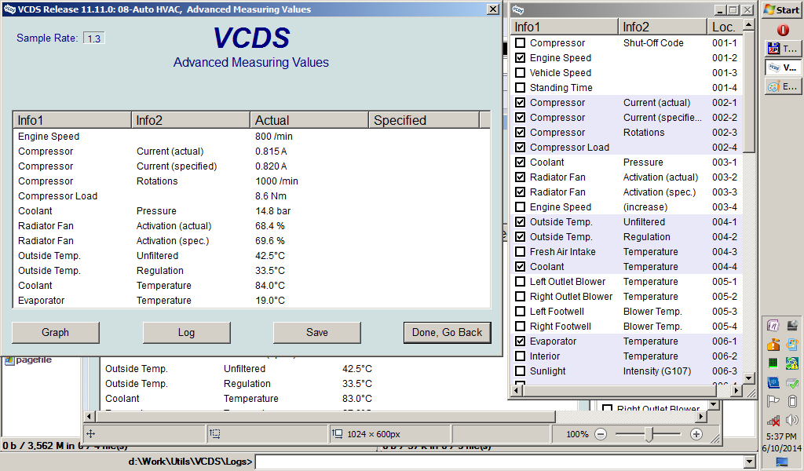This screenshot has width=804, height=471.
Task: Select the Engine Speed 800 /min row
Action: point(251,137)
